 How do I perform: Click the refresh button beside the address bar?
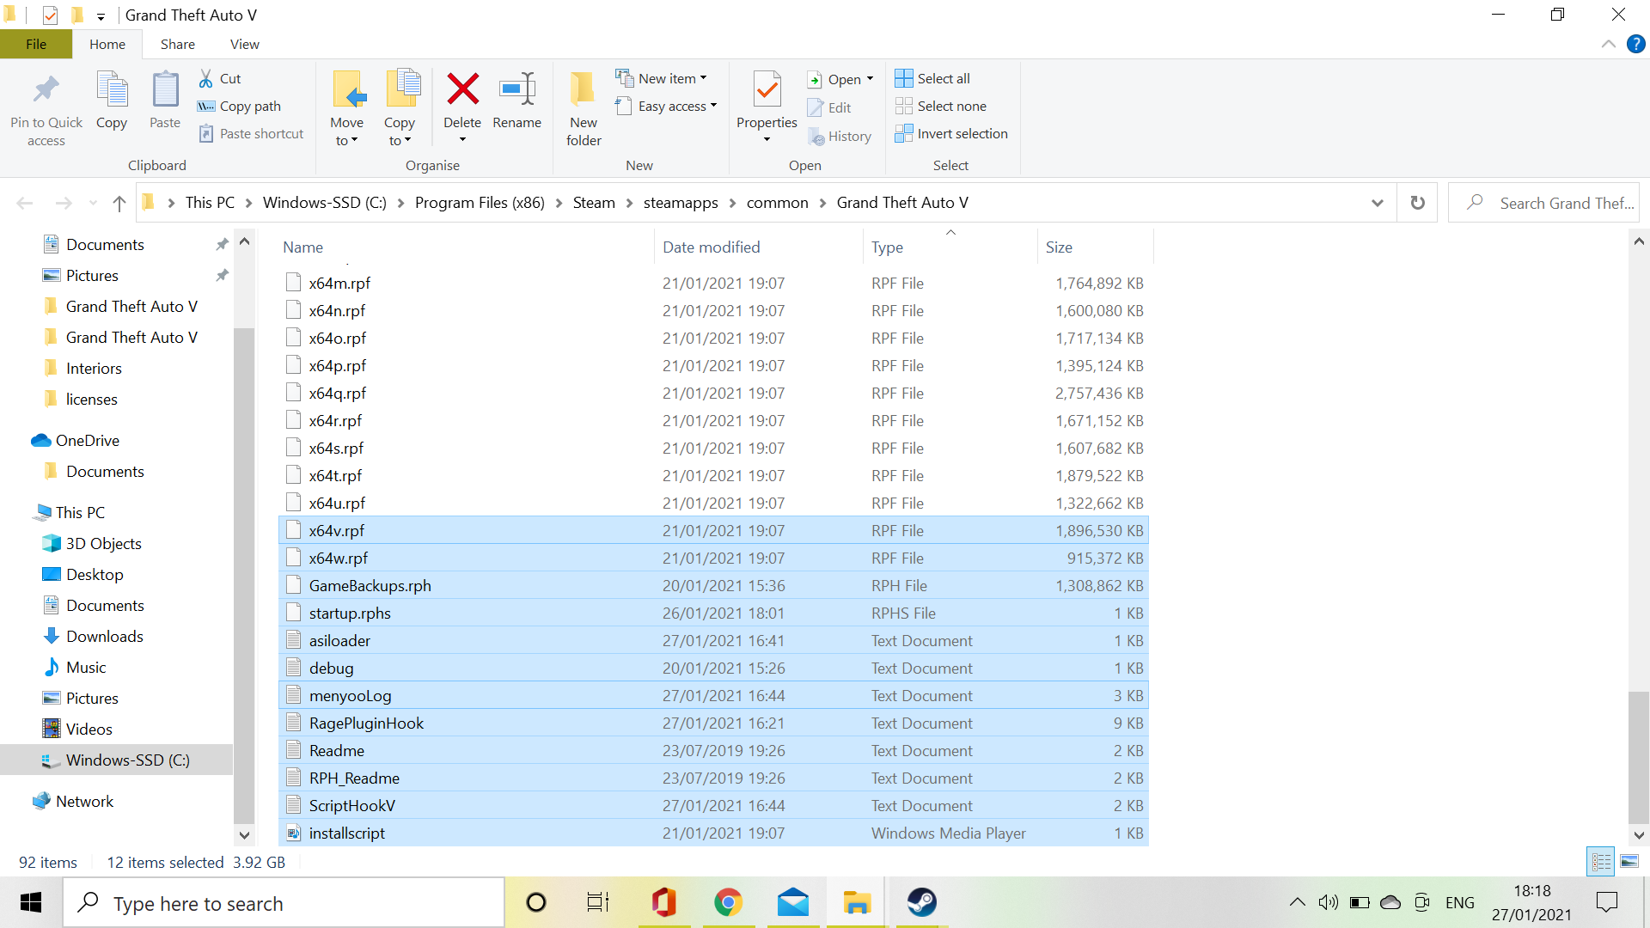[1417, 203]
